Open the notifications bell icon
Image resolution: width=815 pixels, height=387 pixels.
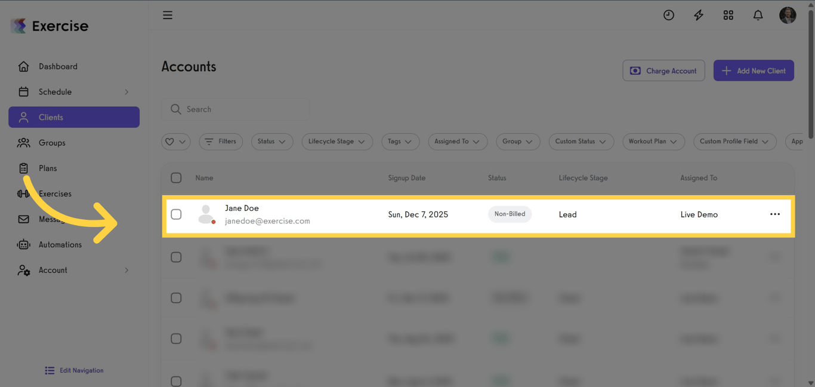pos(758,15)
